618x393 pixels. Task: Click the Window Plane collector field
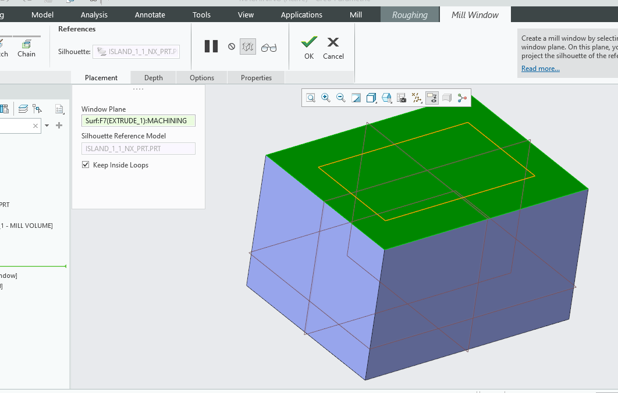coord(138,121)
